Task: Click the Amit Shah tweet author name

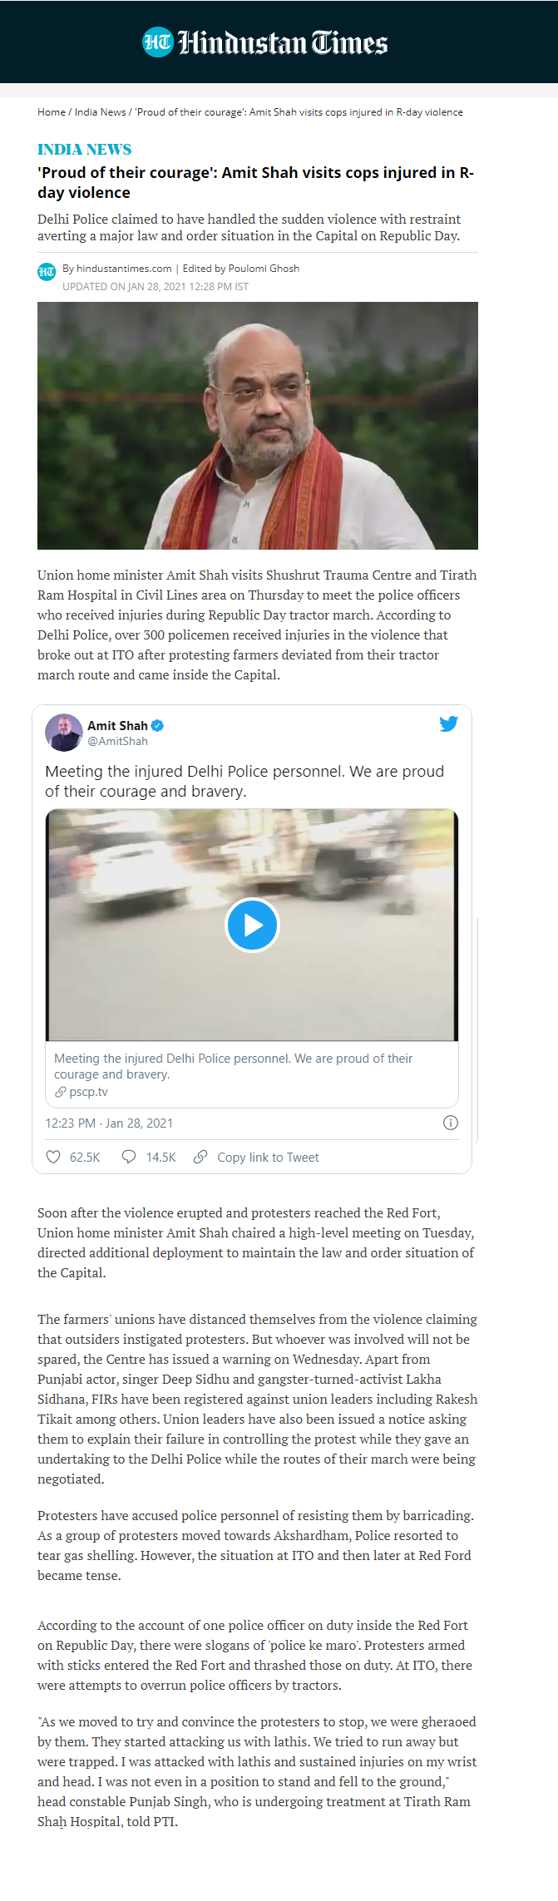Action: [x=117, y=726]
